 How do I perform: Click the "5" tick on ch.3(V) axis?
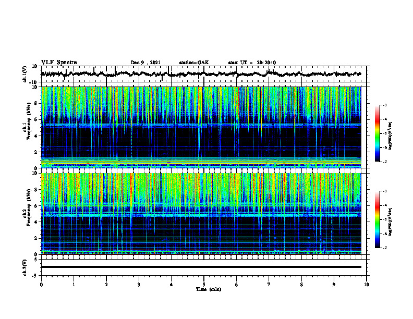tap(37, 259)
